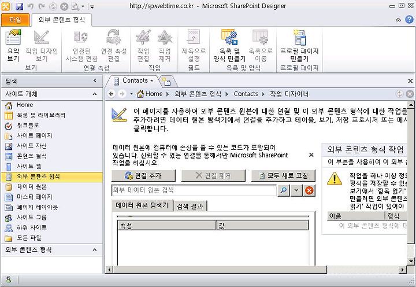Switch to the 데이터 원본 탐색기 tab

(x=142, y=205)
